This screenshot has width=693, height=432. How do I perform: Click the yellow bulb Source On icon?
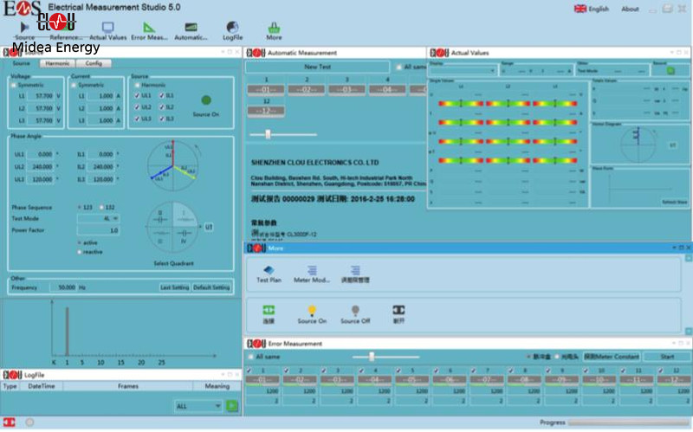312,310
